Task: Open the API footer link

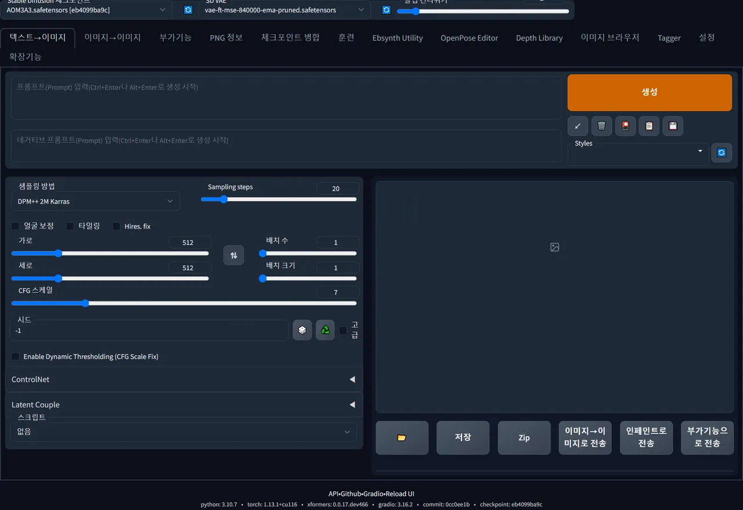Action: tap(333, 494)
